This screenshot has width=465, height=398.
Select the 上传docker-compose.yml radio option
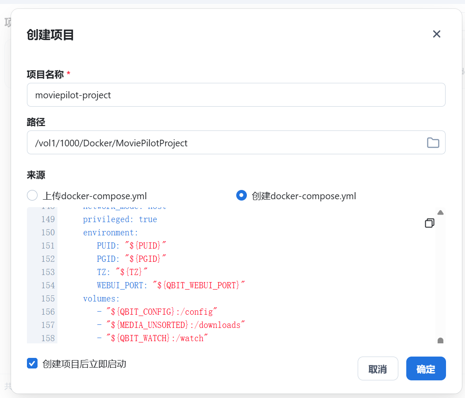pyautogui.click(x=33, y=196)
